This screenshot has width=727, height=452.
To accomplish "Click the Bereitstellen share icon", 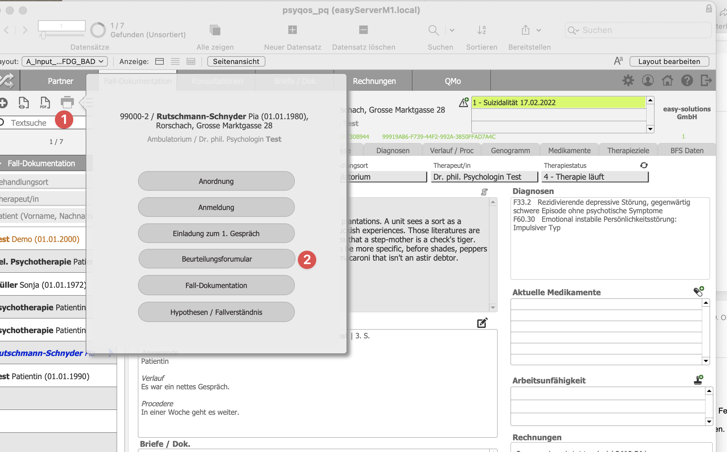I will pos(526,30).
